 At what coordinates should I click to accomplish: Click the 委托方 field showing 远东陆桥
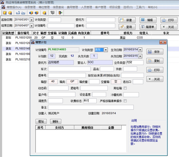point(61,63)
